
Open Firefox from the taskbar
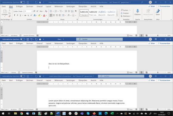pos(94,113)
